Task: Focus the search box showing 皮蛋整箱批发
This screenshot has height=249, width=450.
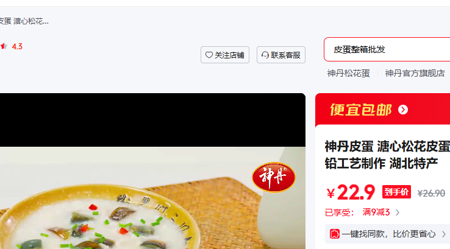Action: pyautogui.click(x=387, y=49)
